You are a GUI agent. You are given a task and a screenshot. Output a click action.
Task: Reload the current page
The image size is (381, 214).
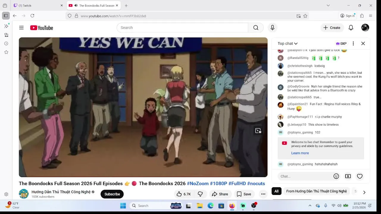point(32,16)
